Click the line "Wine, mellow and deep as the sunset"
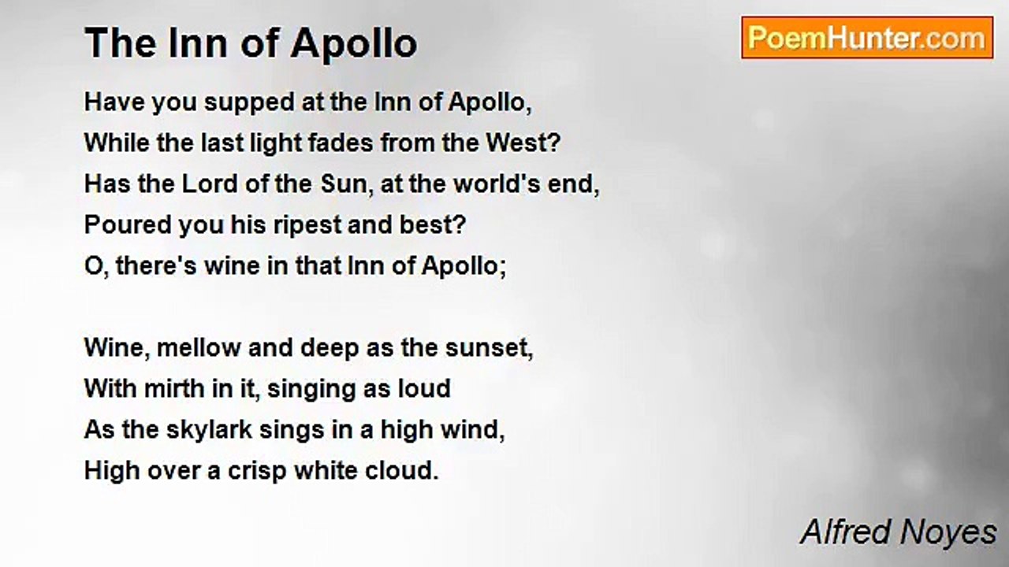 coord(308,348)
